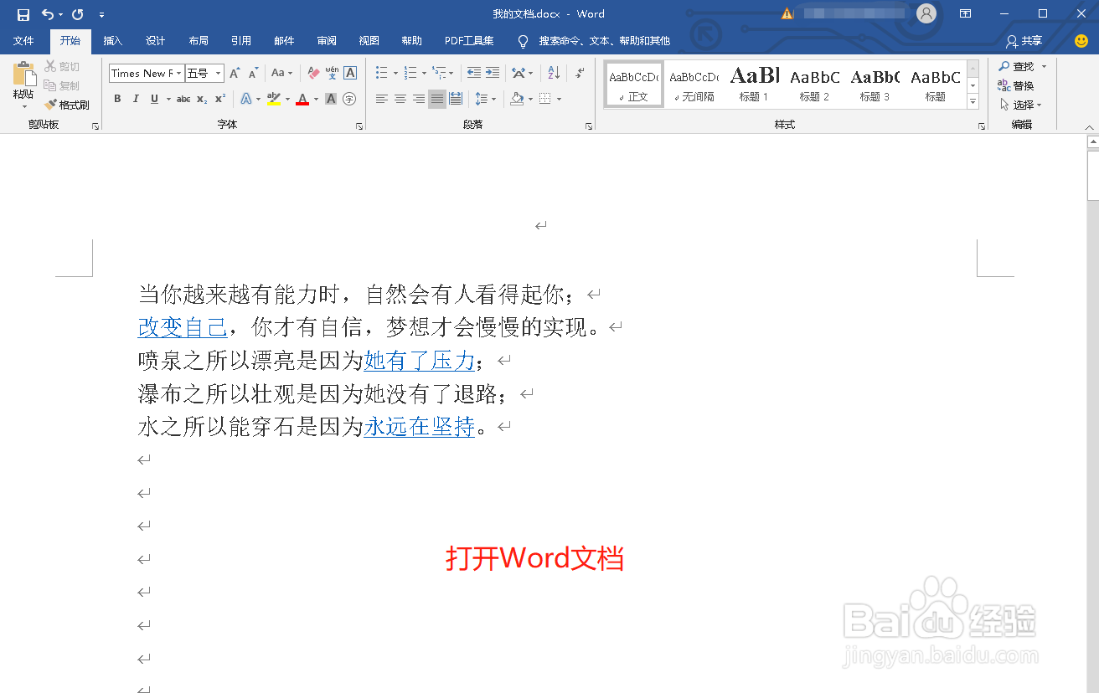Toggle the bulleted list
This screenshot has width=1099, height=693.
tap(381, 73)
